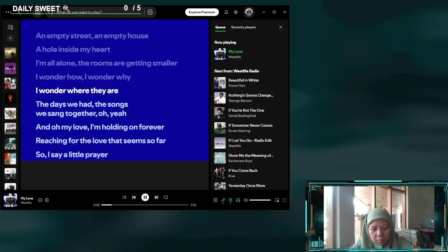Jump to lyric So, I say a little prayer
Image resolution: width=448 pixels, height=252 pixels.
click(72, 154)
